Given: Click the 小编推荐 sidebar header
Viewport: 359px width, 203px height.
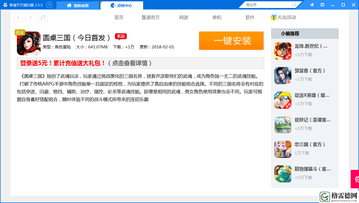Looking at the screenshot, I should click(305, 34).
